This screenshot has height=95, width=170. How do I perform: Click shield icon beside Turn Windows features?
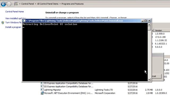click(3, 23)
